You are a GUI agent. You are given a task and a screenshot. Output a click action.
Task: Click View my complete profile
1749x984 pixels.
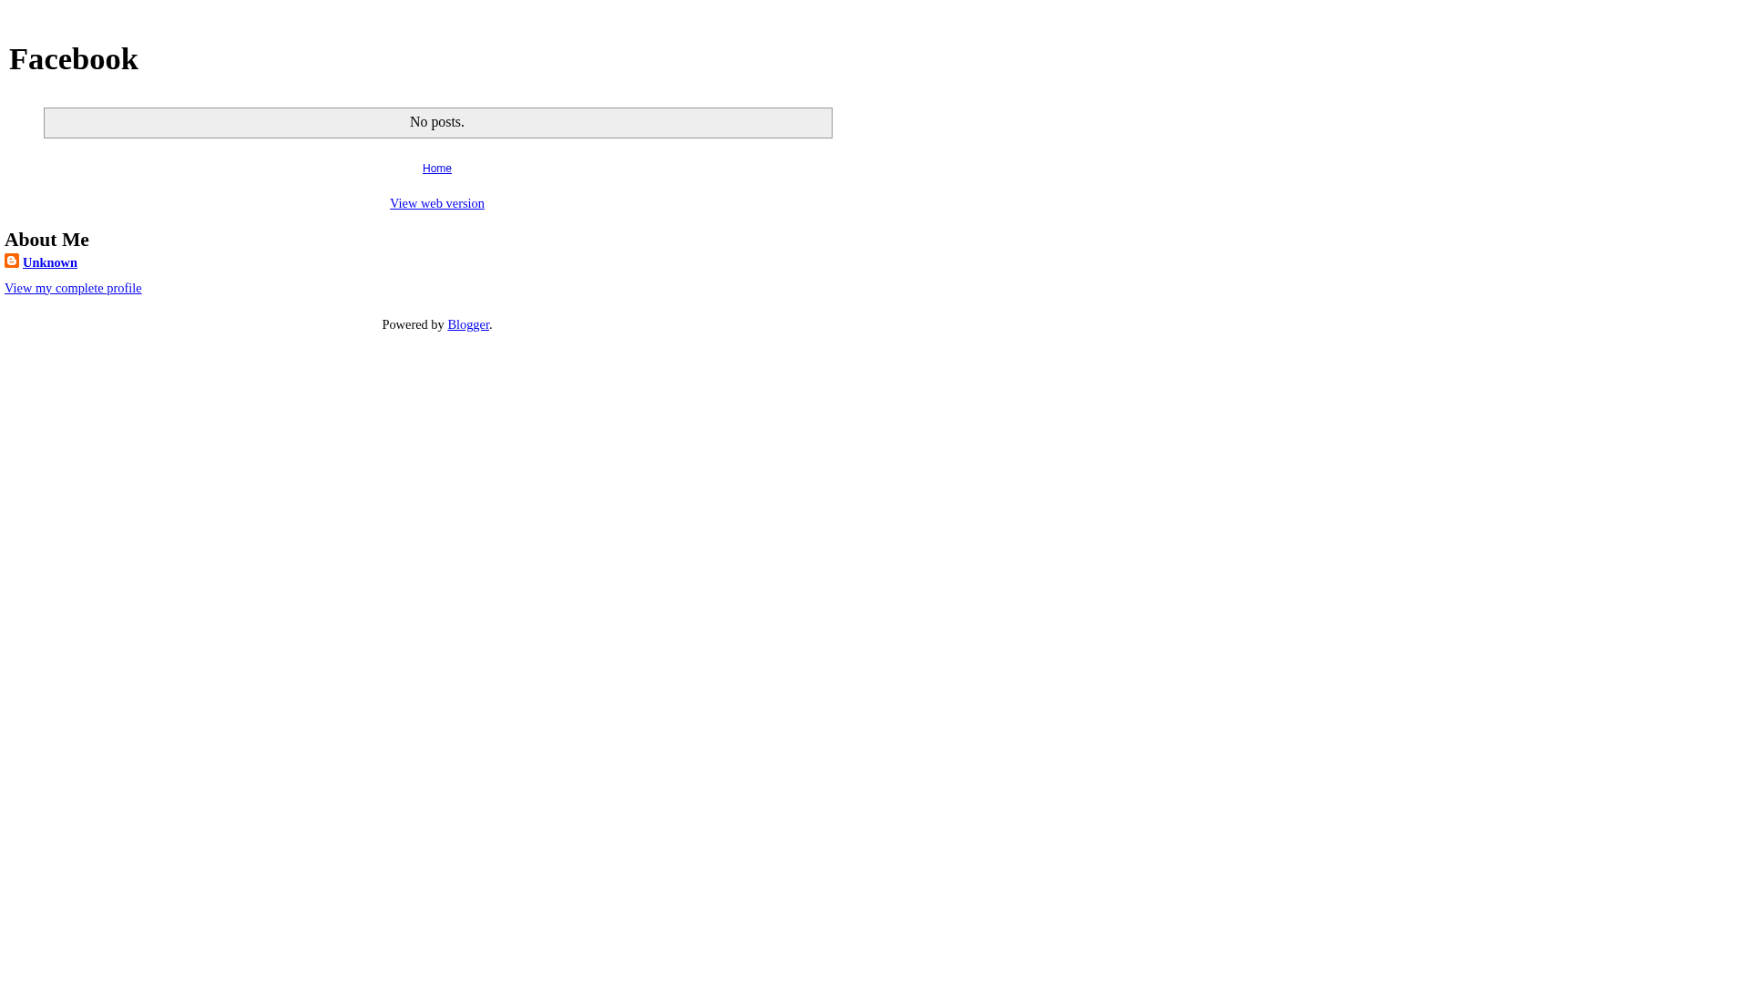(73, 288)
